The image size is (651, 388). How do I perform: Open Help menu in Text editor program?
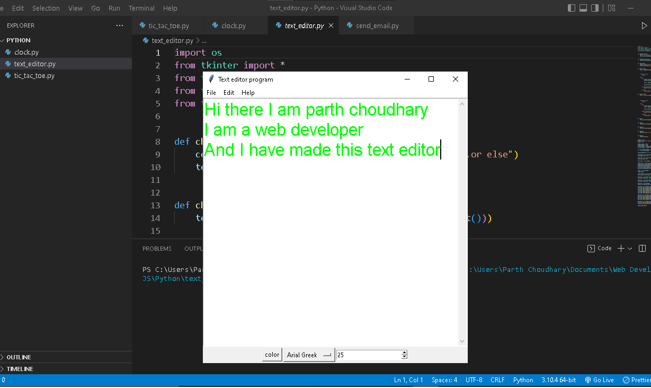click(248, 93)
